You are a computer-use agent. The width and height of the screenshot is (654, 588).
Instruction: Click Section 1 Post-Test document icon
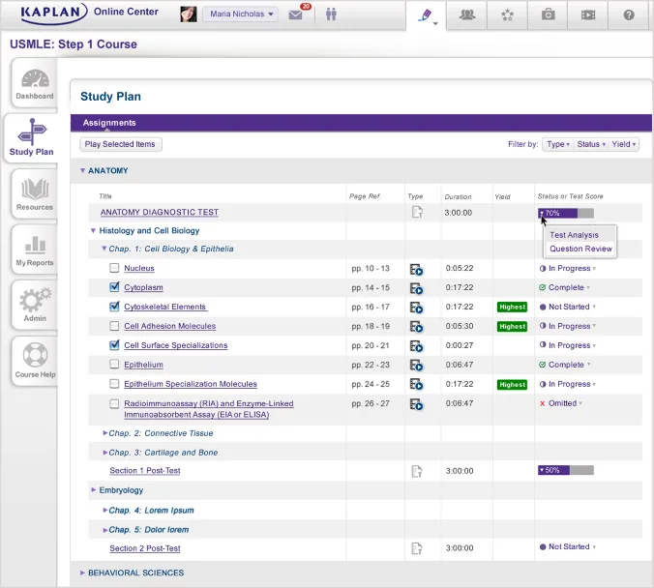pyautogui.click(x=417, y=471)
